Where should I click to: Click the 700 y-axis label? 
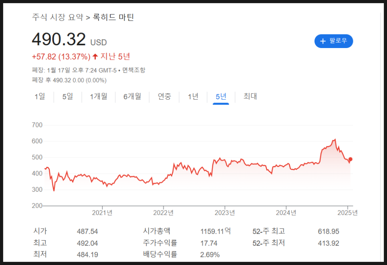tap(37, 125)
